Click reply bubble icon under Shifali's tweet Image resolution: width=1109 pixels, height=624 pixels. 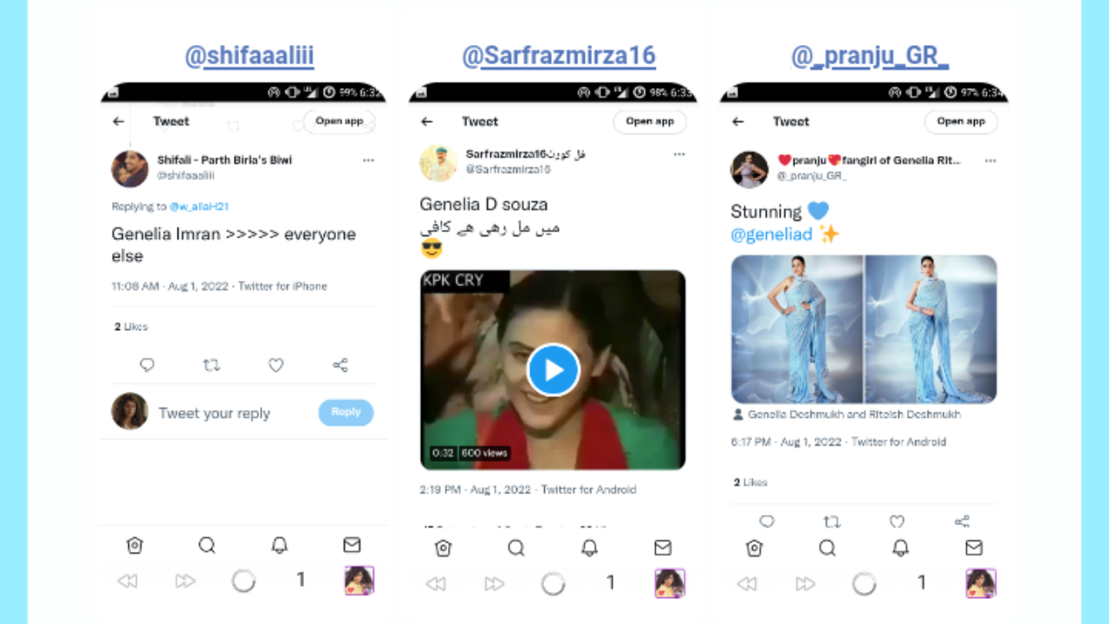(x=147, y=366)
